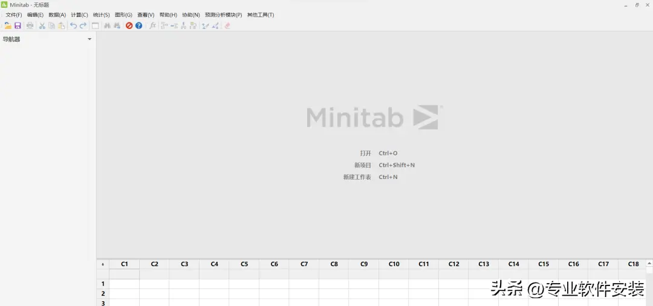Screen dimensions: 653x306
Task: Click the second graph-edit icon after the fx group
Action: tap(215, 25)
